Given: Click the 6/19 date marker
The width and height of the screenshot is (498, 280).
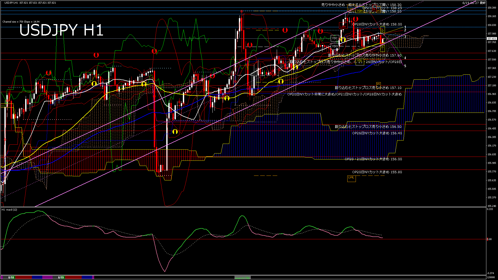Looking at the screenshot, I should [x=61, y=277].
